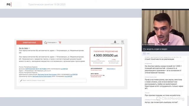Viewport: 189px width, 106px height.
Task: Open the ЕФРСБ link in the Организатор торгов row
Action: click(69, 77)
